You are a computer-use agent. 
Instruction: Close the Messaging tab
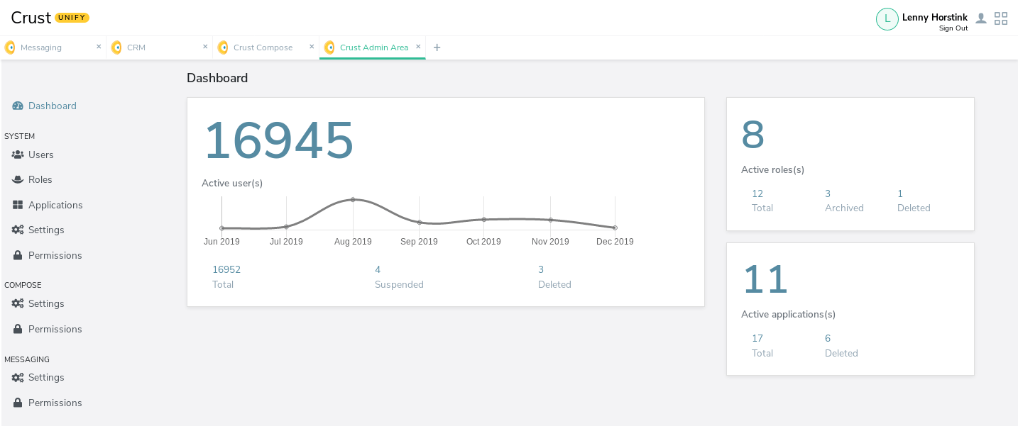(99, 47)
